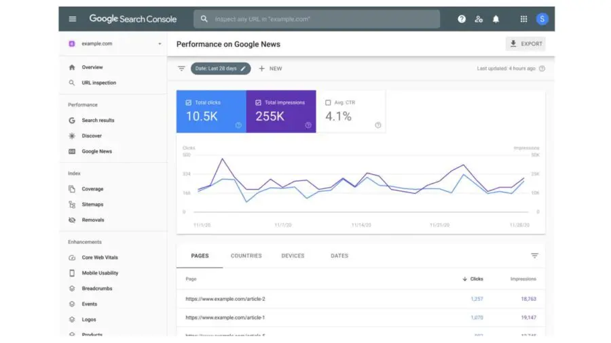This screenshot has width=611, height=343.
Task: Click the EXPORT button
Action: 525,44
